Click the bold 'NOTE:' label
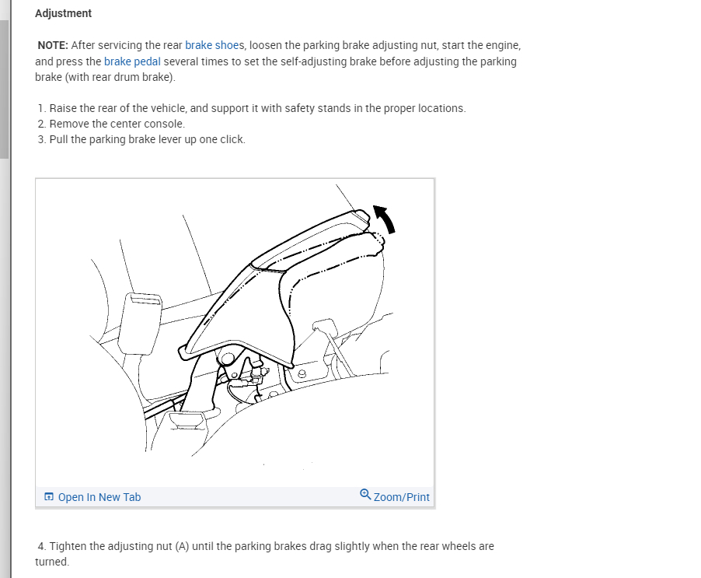The image size is (701, 578). pyautogui.click(x=53, y=45)
